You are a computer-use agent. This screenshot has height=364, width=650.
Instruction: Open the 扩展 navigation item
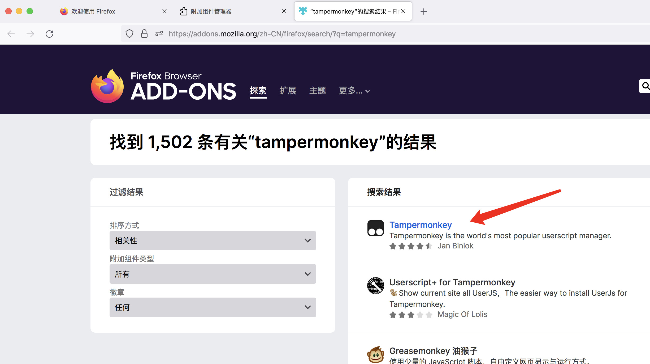pyautogui.click(x=288, y=91)
